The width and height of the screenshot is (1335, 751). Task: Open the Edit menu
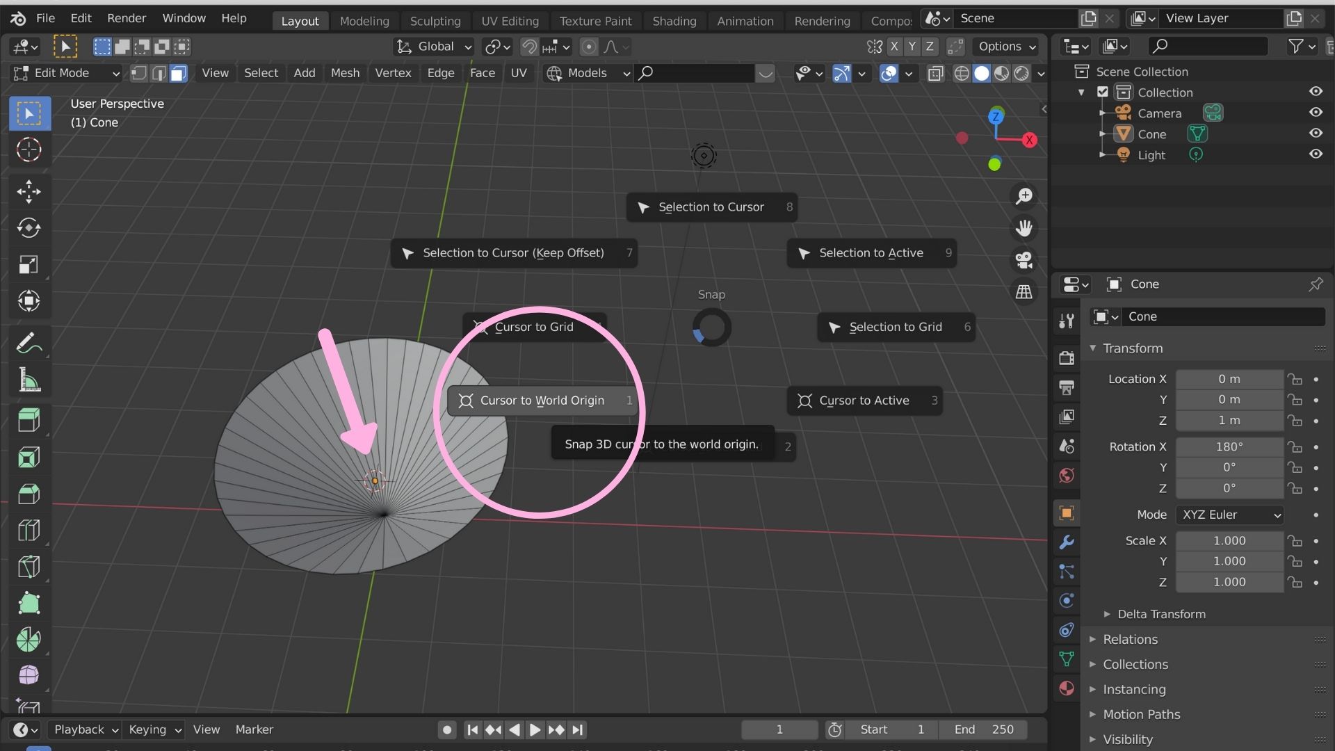(80, 18)
